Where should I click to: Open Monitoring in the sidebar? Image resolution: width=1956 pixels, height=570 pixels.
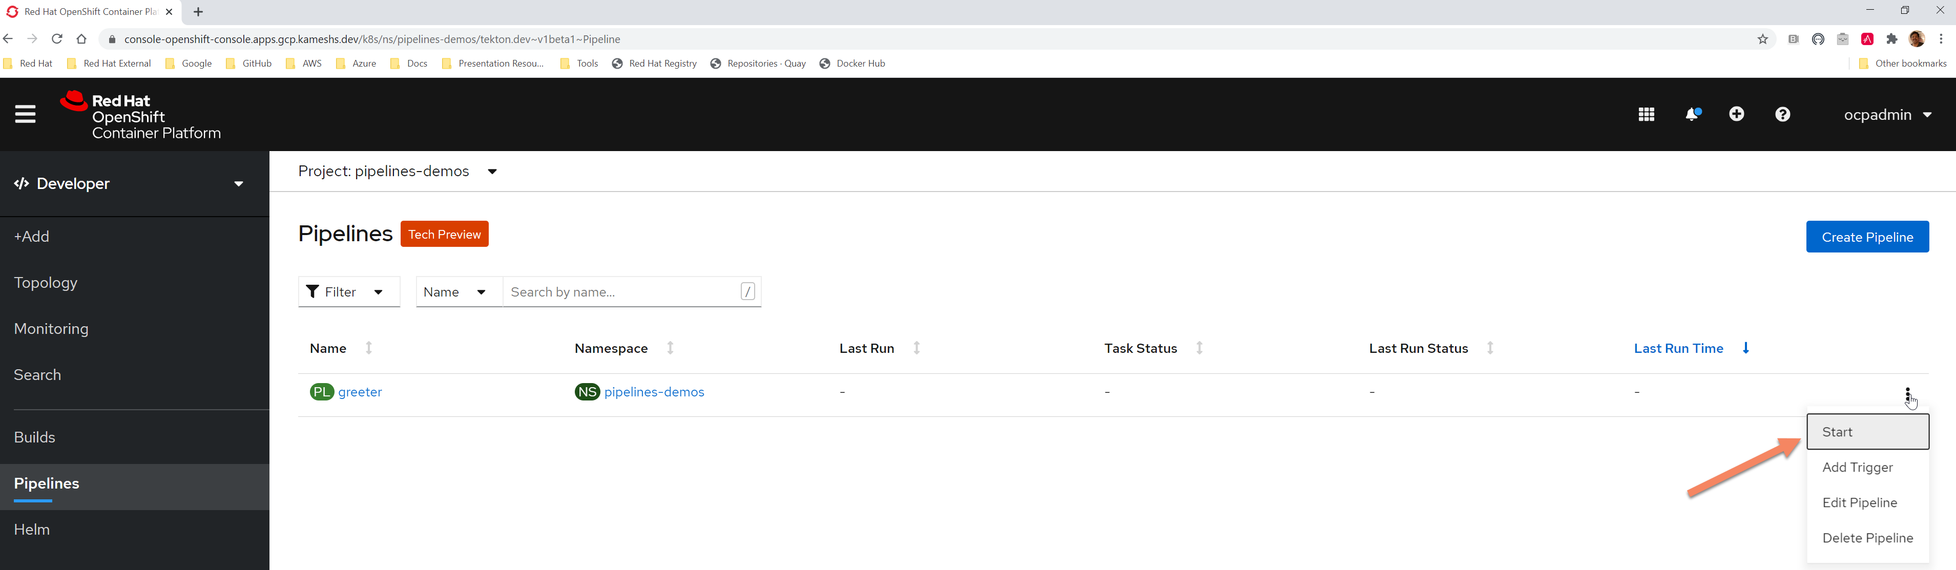134,329
